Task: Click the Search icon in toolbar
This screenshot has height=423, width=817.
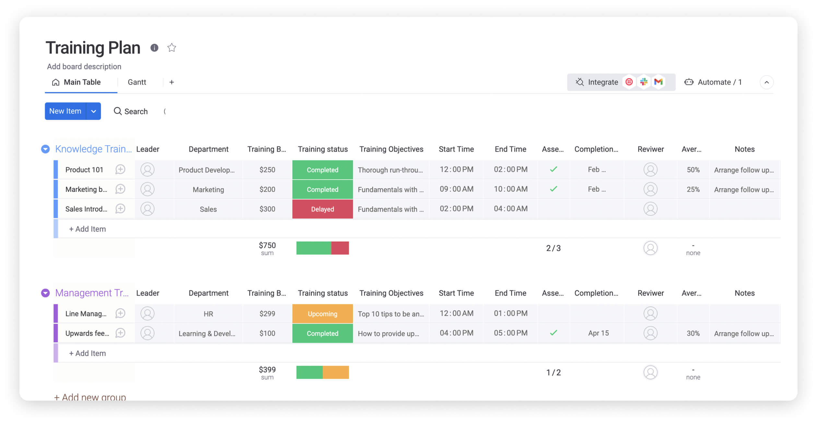Action: [x=117, y=111]
